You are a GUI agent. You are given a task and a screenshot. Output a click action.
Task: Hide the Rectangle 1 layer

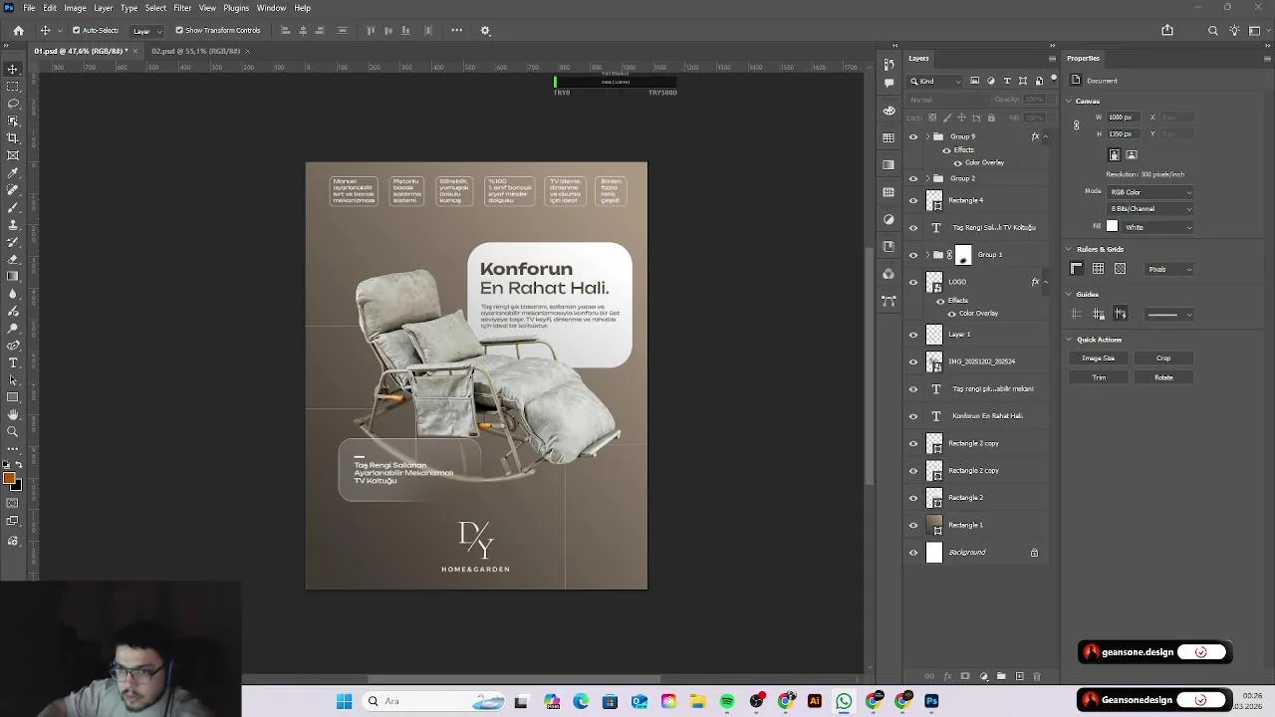tap(913, 526)
